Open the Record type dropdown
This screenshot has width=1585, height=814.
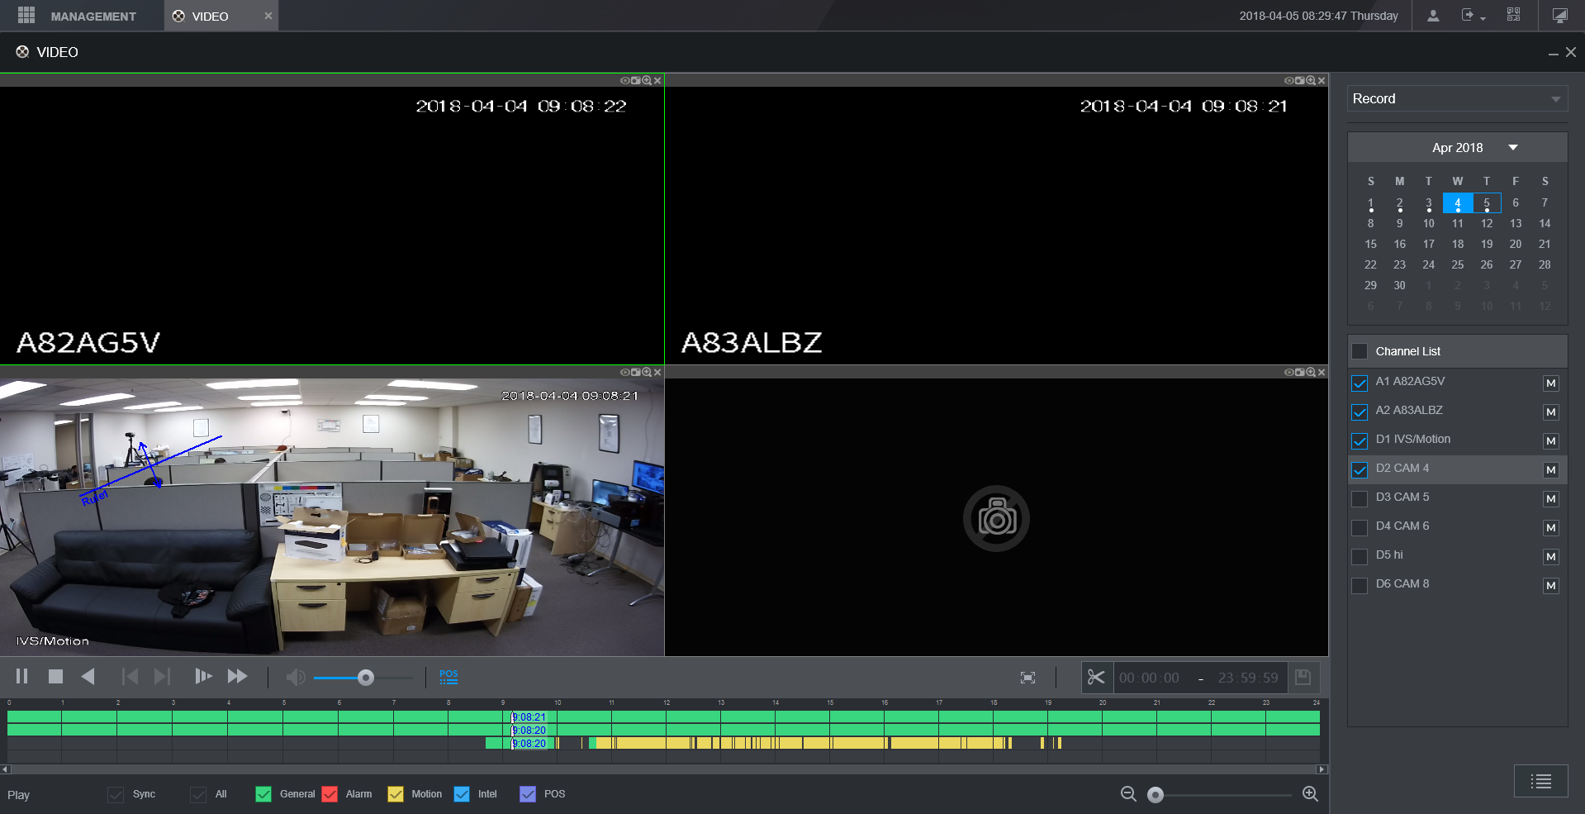tap(1457, 99)
